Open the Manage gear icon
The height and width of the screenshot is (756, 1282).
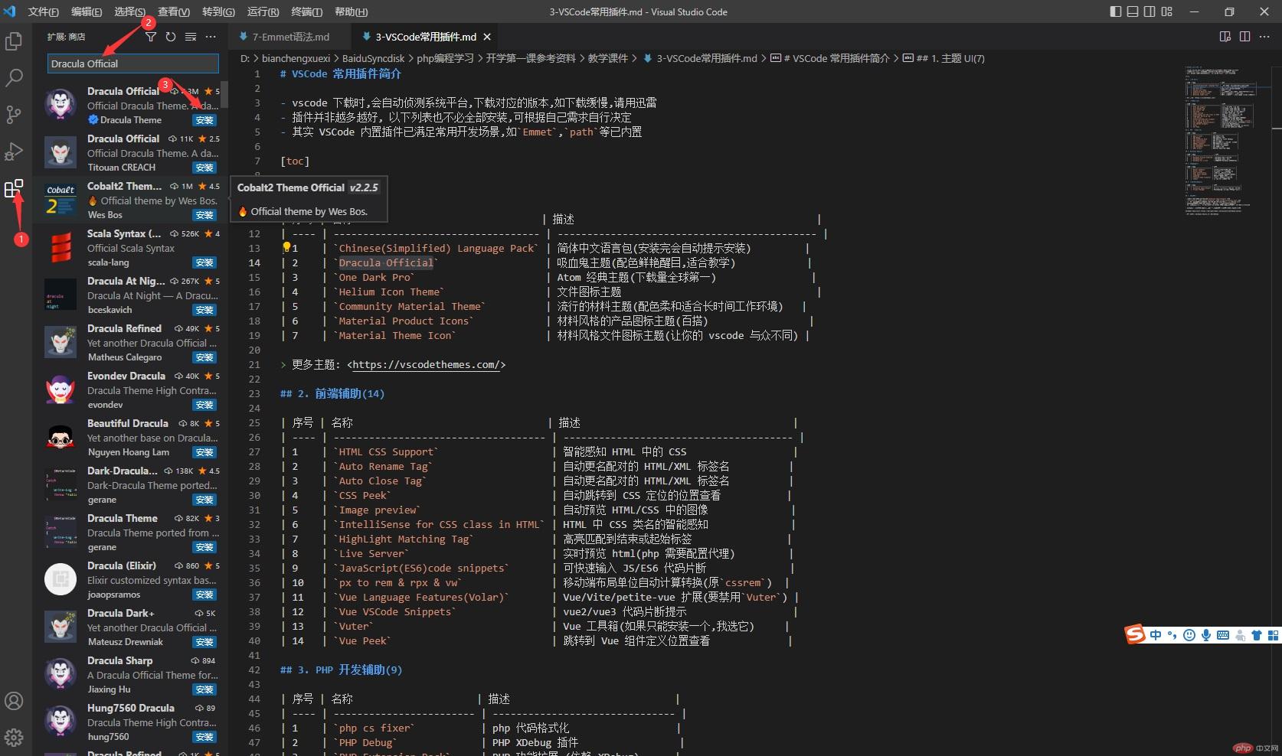14,738
